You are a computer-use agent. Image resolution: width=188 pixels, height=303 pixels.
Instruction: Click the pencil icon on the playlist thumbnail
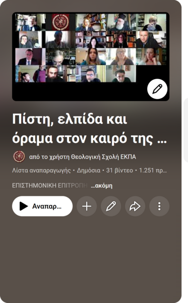pos(157,89)
